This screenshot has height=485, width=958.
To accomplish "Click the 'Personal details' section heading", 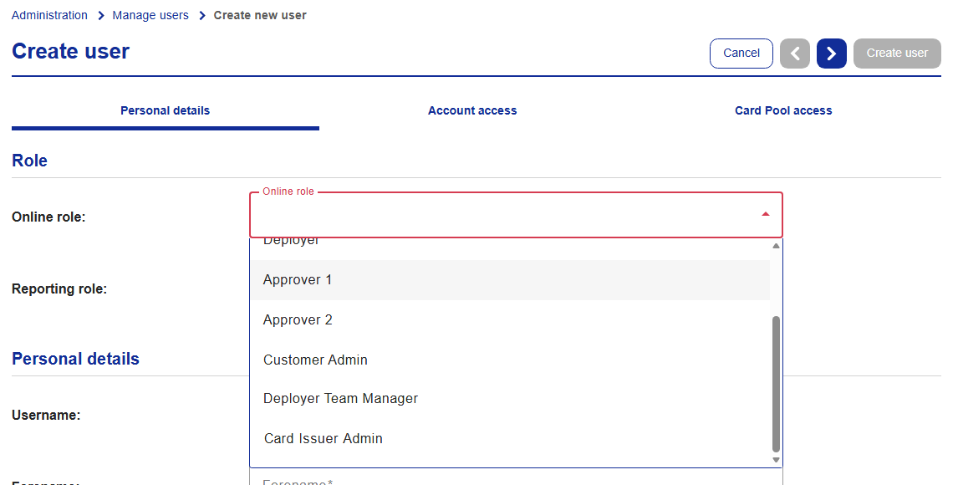I will click(x=76, y=359).
